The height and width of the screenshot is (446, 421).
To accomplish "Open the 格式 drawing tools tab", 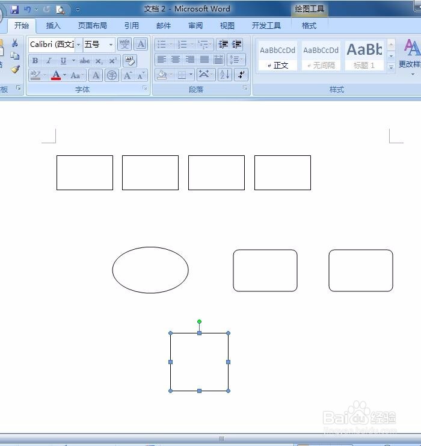I will 309,26.
